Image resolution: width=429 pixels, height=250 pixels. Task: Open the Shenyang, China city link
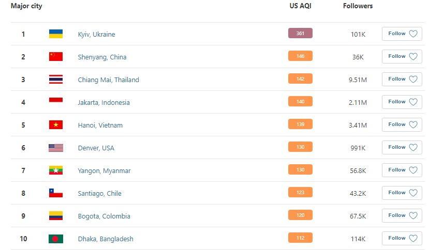[x=102, y=57]
